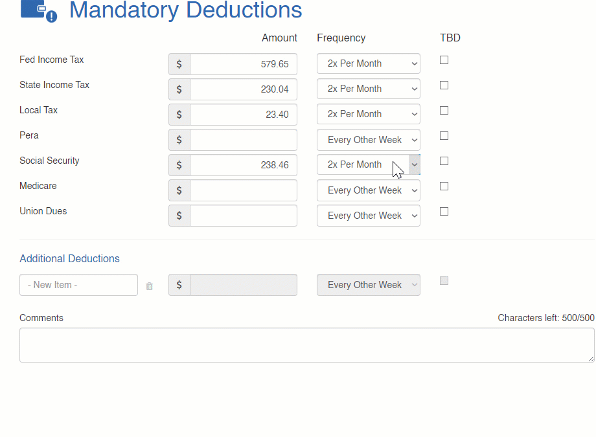
Task: Open the Social Security frequency dropdown
Action: point(368,164)
